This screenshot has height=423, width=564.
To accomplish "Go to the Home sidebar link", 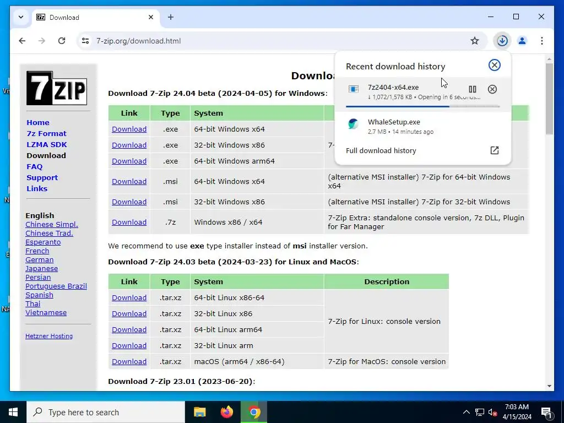I will (x=38, y=122).
